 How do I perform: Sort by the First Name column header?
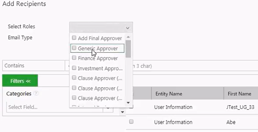[239, 93]
